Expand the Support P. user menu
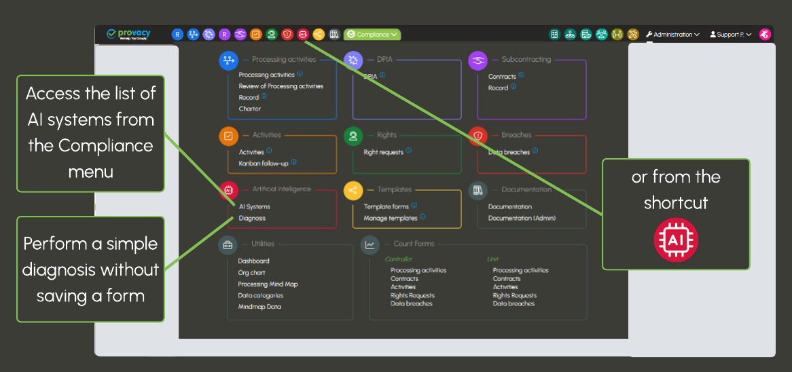This screenshot has height=372, width=792. [730, 34]
